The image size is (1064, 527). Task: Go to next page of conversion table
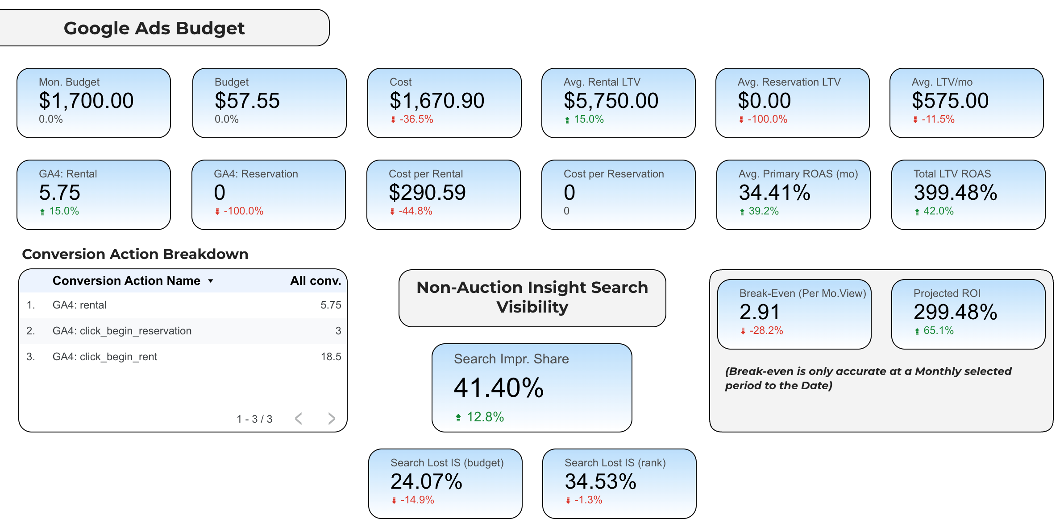point(331,419)
